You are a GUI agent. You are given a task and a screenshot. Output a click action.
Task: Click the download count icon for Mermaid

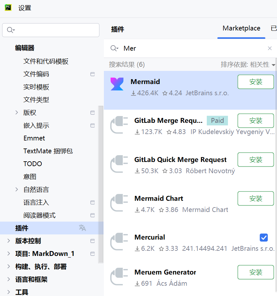tap(133, 93)
